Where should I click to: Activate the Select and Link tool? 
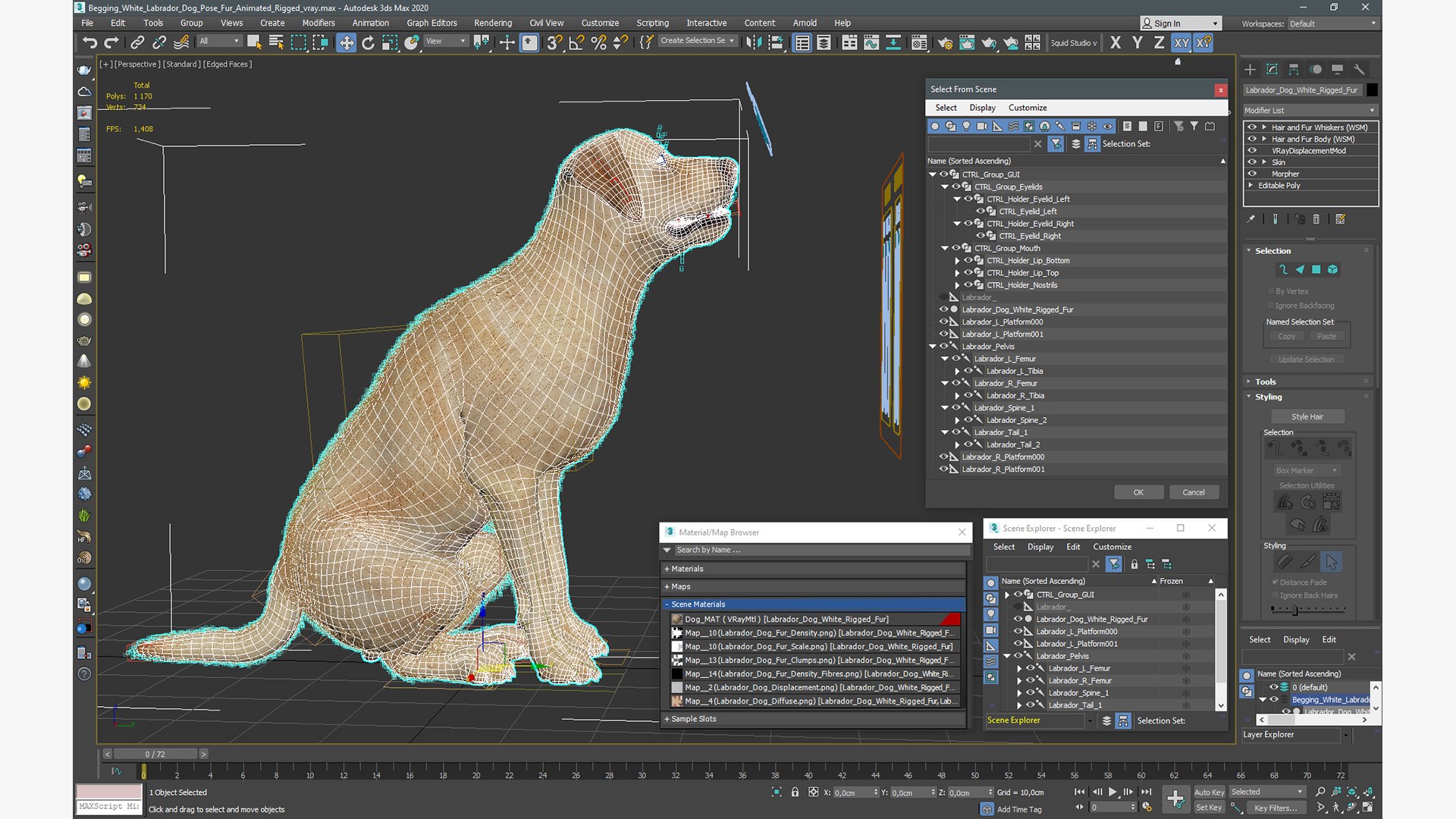[x=137, y=42]
